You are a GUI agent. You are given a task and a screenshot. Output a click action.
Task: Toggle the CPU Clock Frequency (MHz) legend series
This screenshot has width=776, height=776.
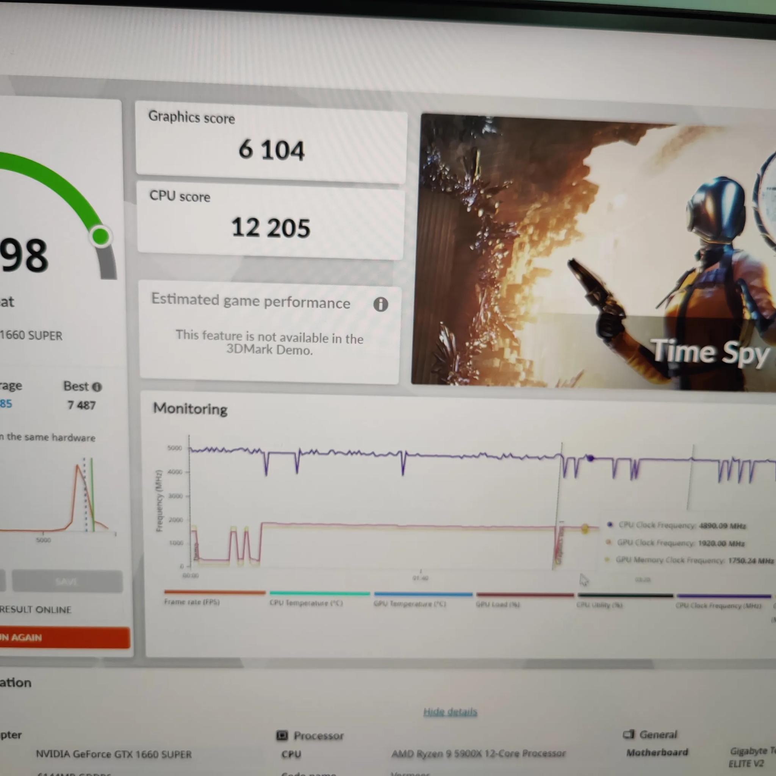[x=723, y=601]
